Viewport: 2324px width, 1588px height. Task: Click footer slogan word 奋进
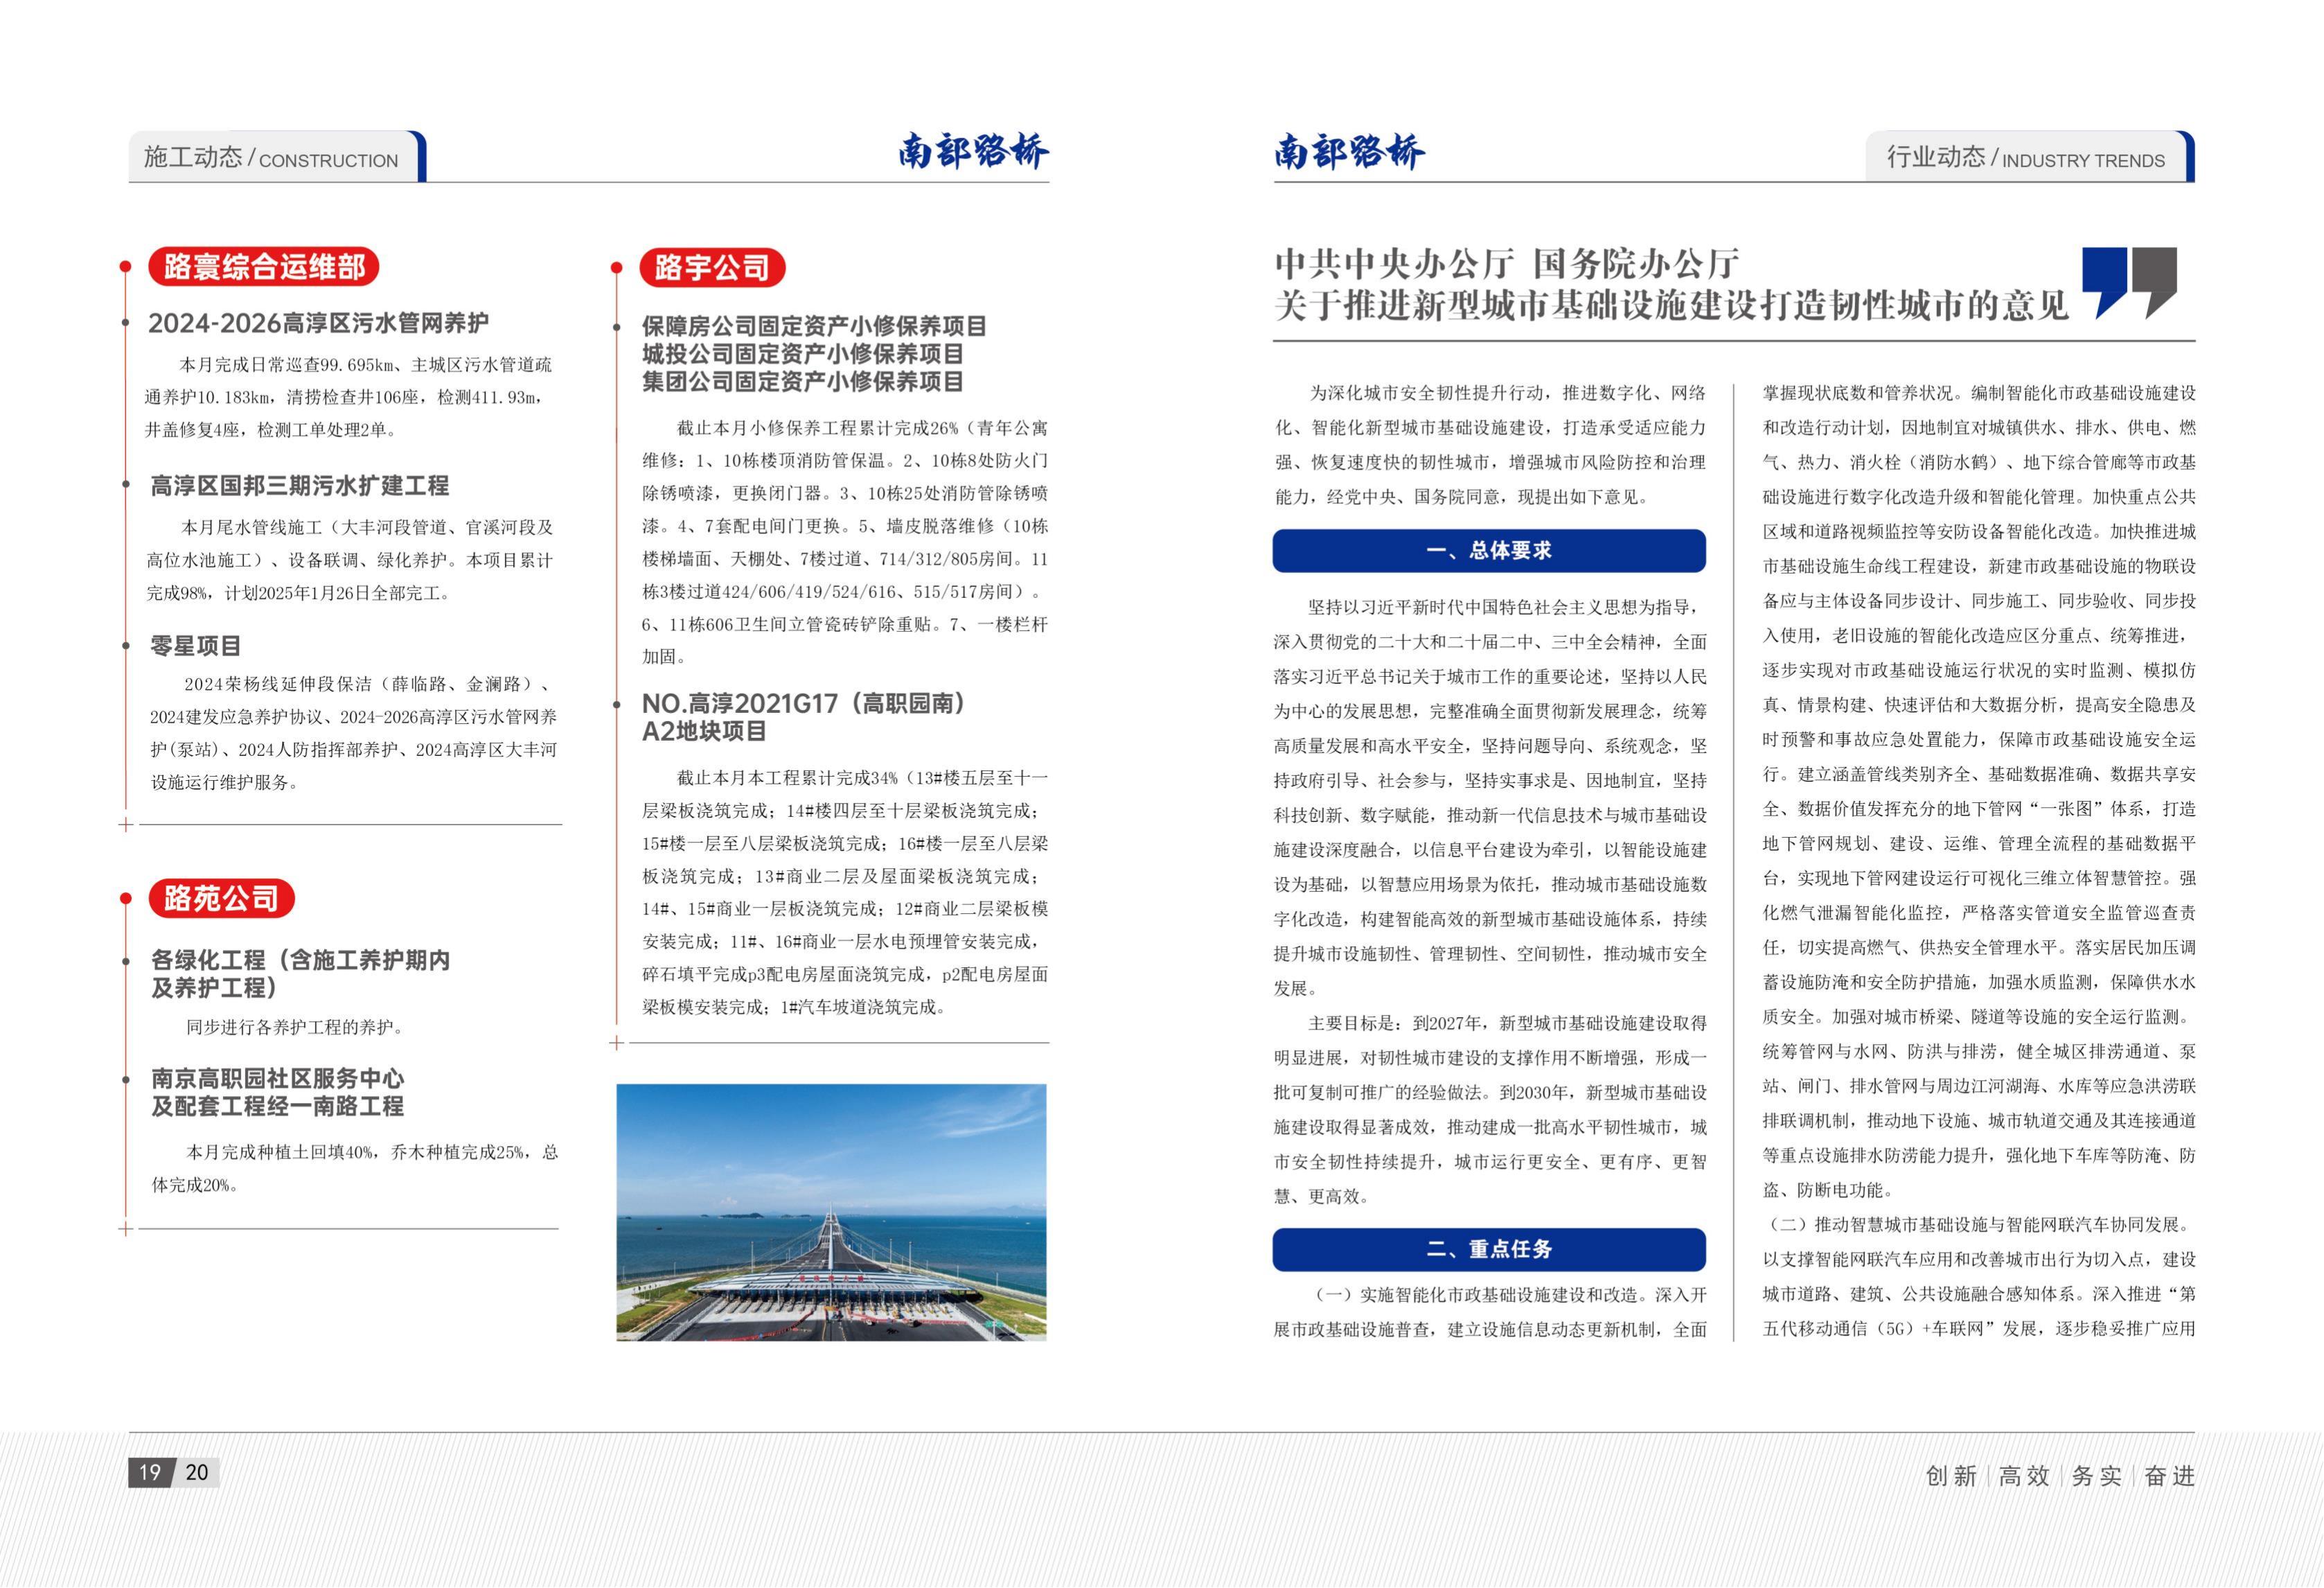pos(2170,1476)
